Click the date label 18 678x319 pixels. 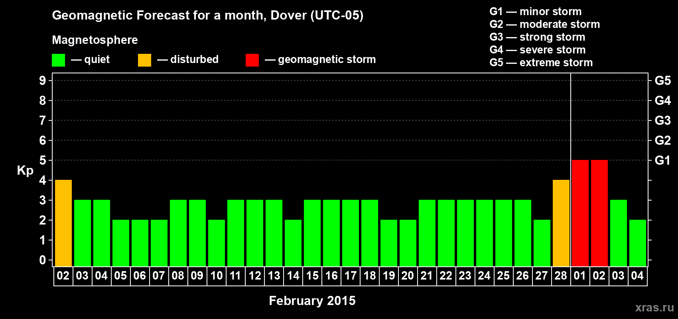point(370,276)
